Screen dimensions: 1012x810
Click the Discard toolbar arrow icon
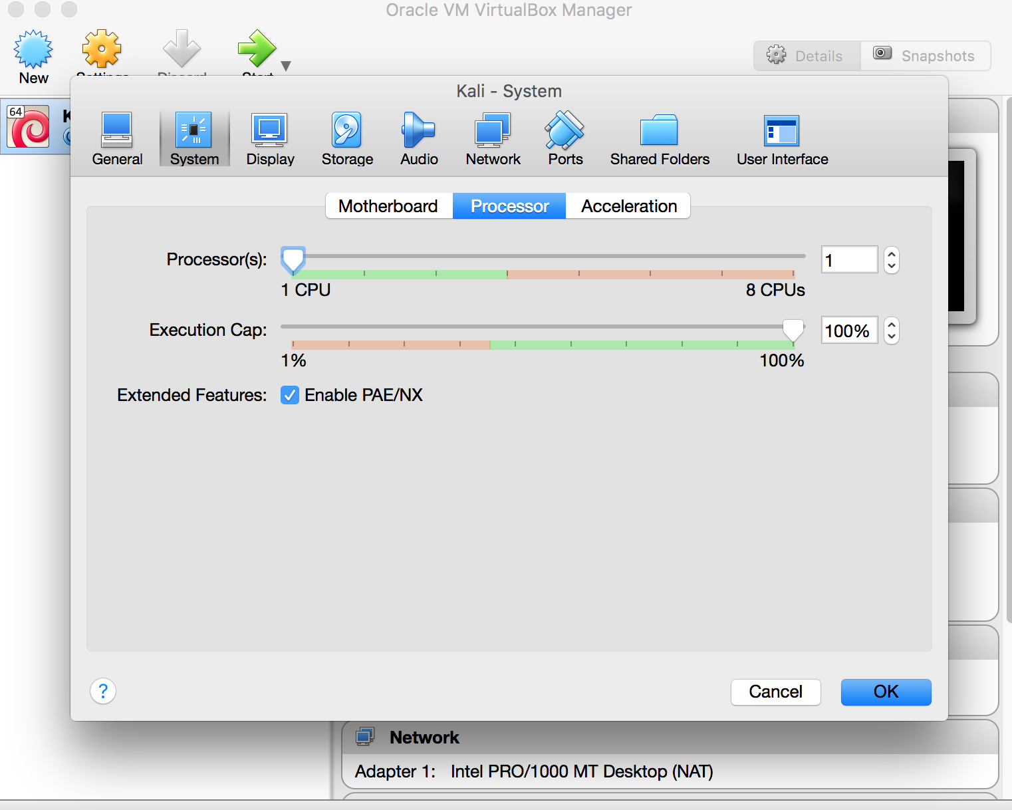(182, 49)
